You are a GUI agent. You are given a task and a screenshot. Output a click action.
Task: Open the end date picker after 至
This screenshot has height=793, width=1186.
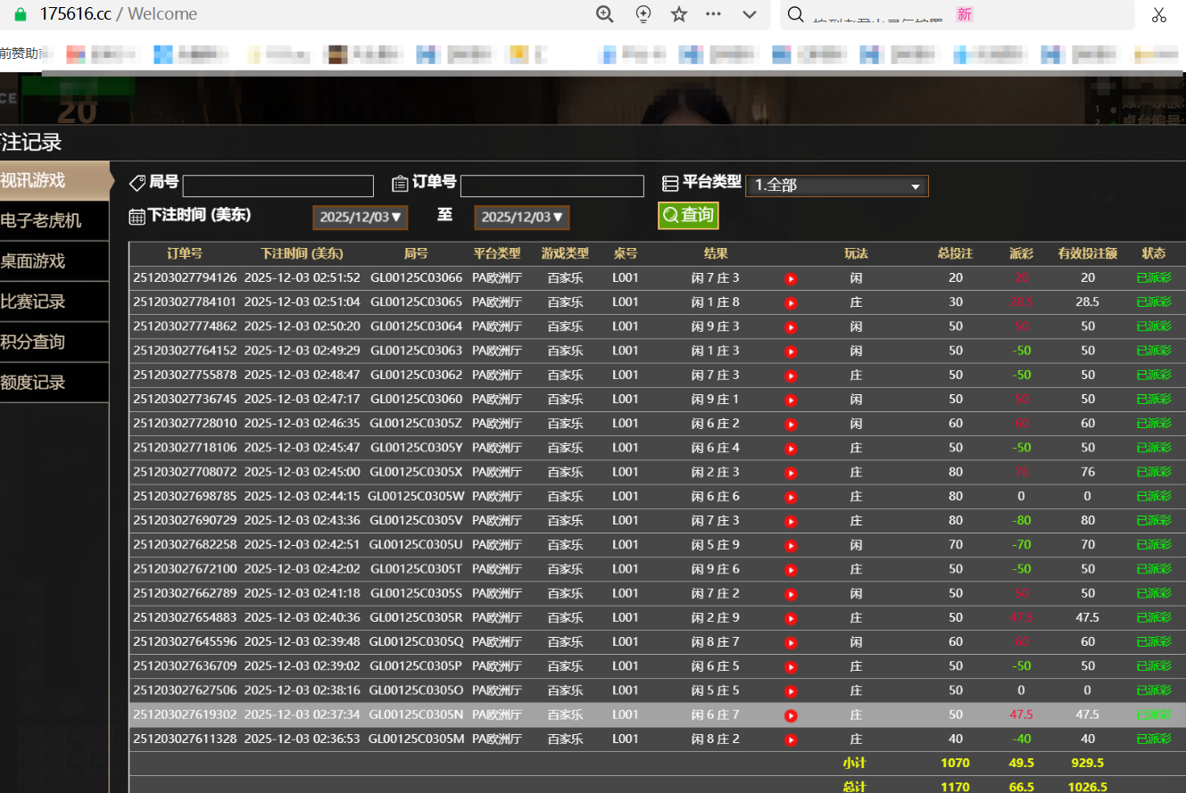coord(521,217)
